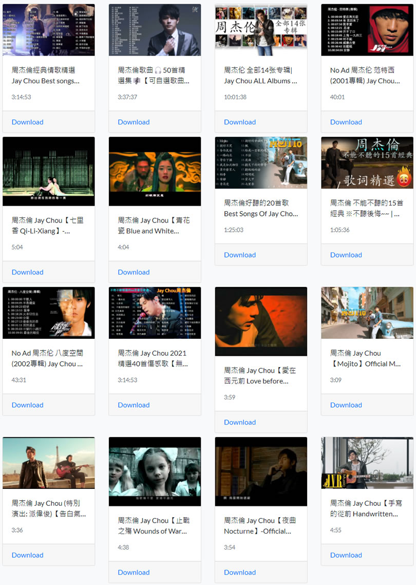Download the 周杰倫歌曲 50首精選集 video
The width and height of the screenshot is (416, 585).
[134, 122]
